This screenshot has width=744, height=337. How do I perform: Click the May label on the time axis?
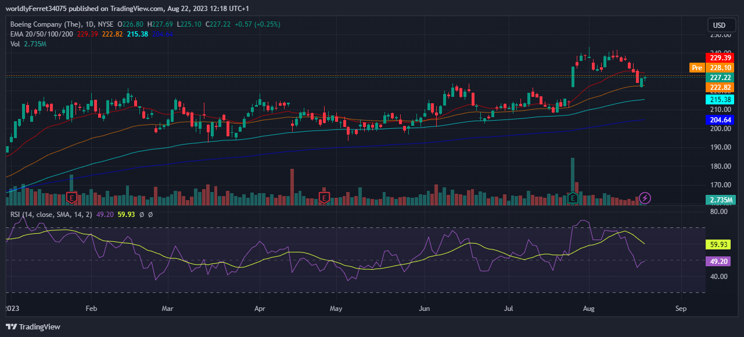(337, 309)
